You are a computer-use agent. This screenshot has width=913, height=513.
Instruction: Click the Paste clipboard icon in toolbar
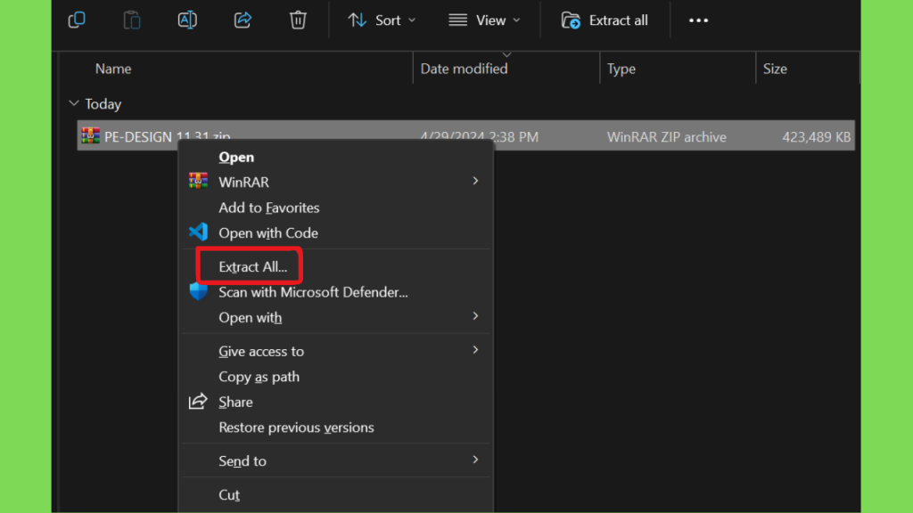point(132,20)
